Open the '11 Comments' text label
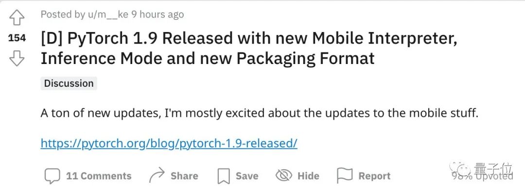525x192 pixels. (99, 176)
